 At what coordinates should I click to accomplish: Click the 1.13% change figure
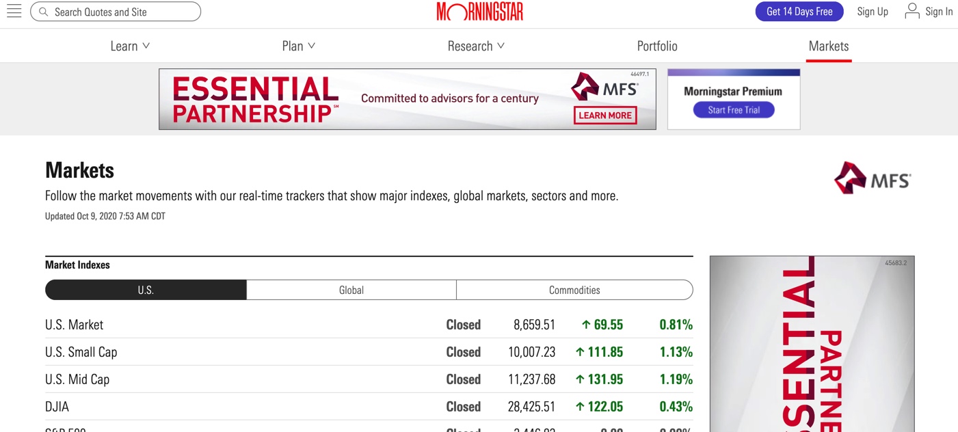[676, 352]
